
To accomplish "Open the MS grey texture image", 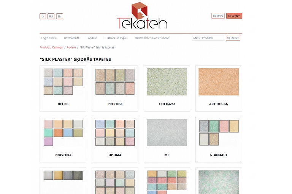I will pyautogui.click(x=167, y=133).
